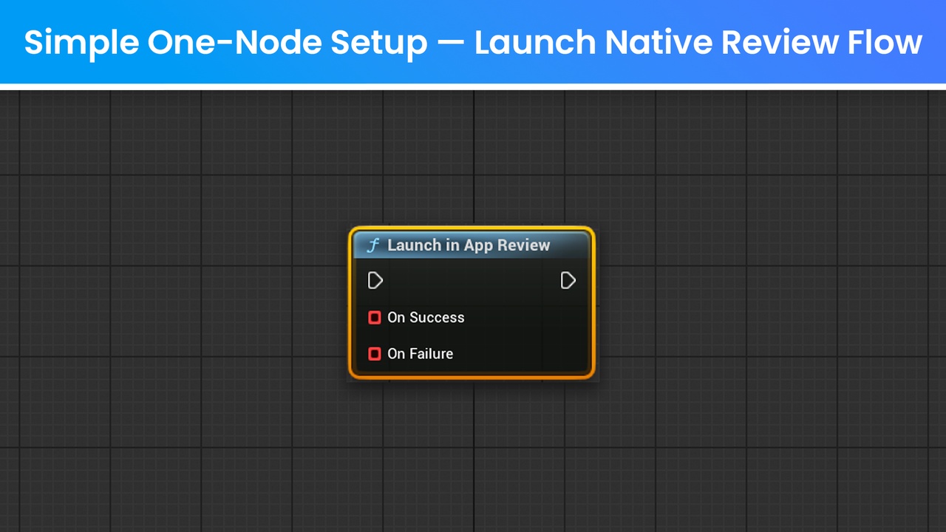Viewport: 946px width, 532px height.
Task: Click the input execution pin of the node
Action: tap(375, 280)
